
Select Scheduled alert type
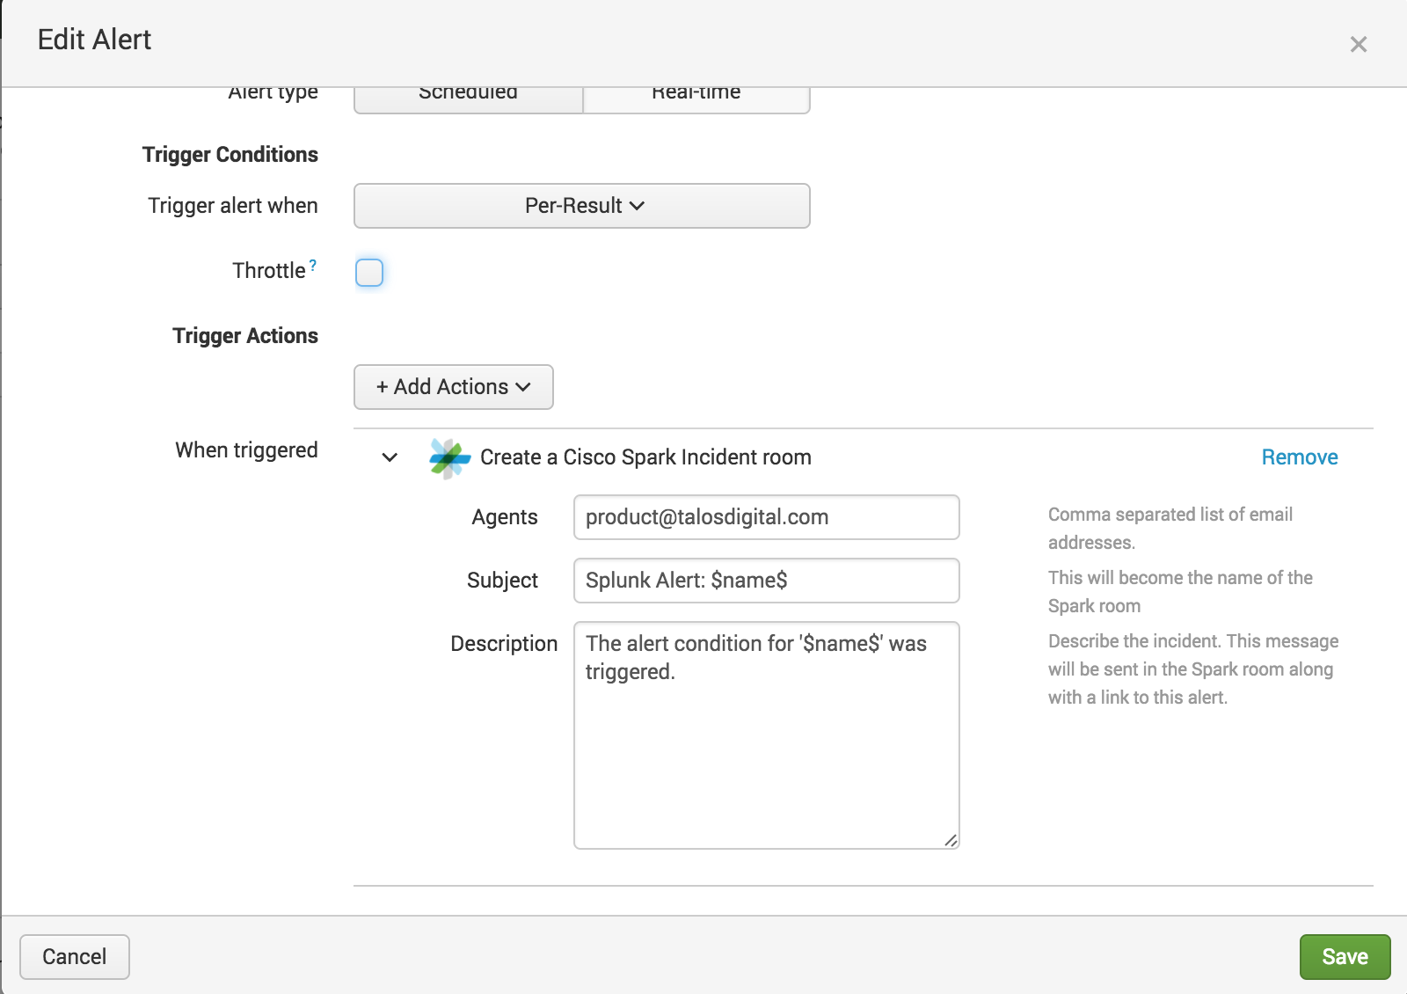tap(468, 97)
